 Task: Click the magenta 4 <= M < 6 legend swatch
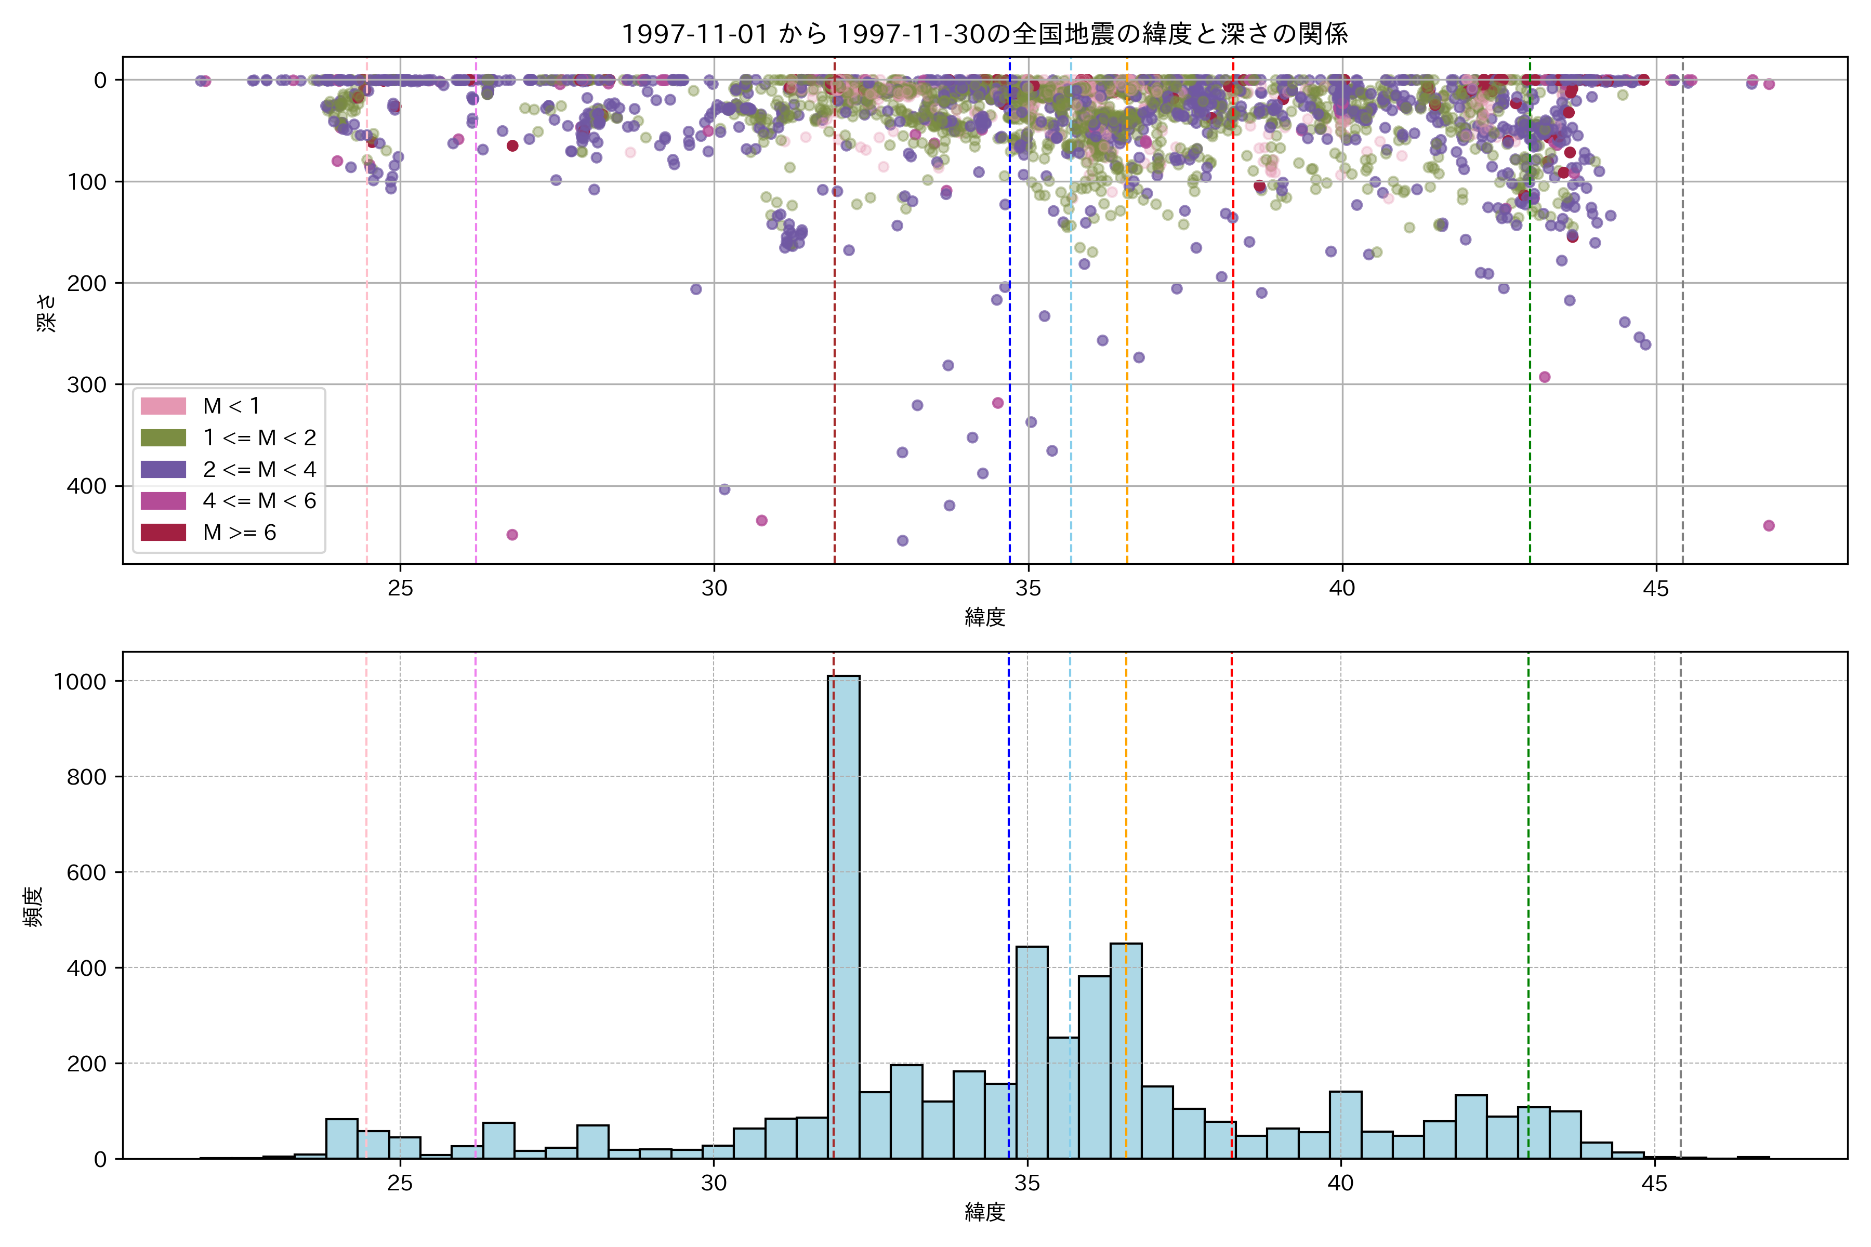click(163, 501)
